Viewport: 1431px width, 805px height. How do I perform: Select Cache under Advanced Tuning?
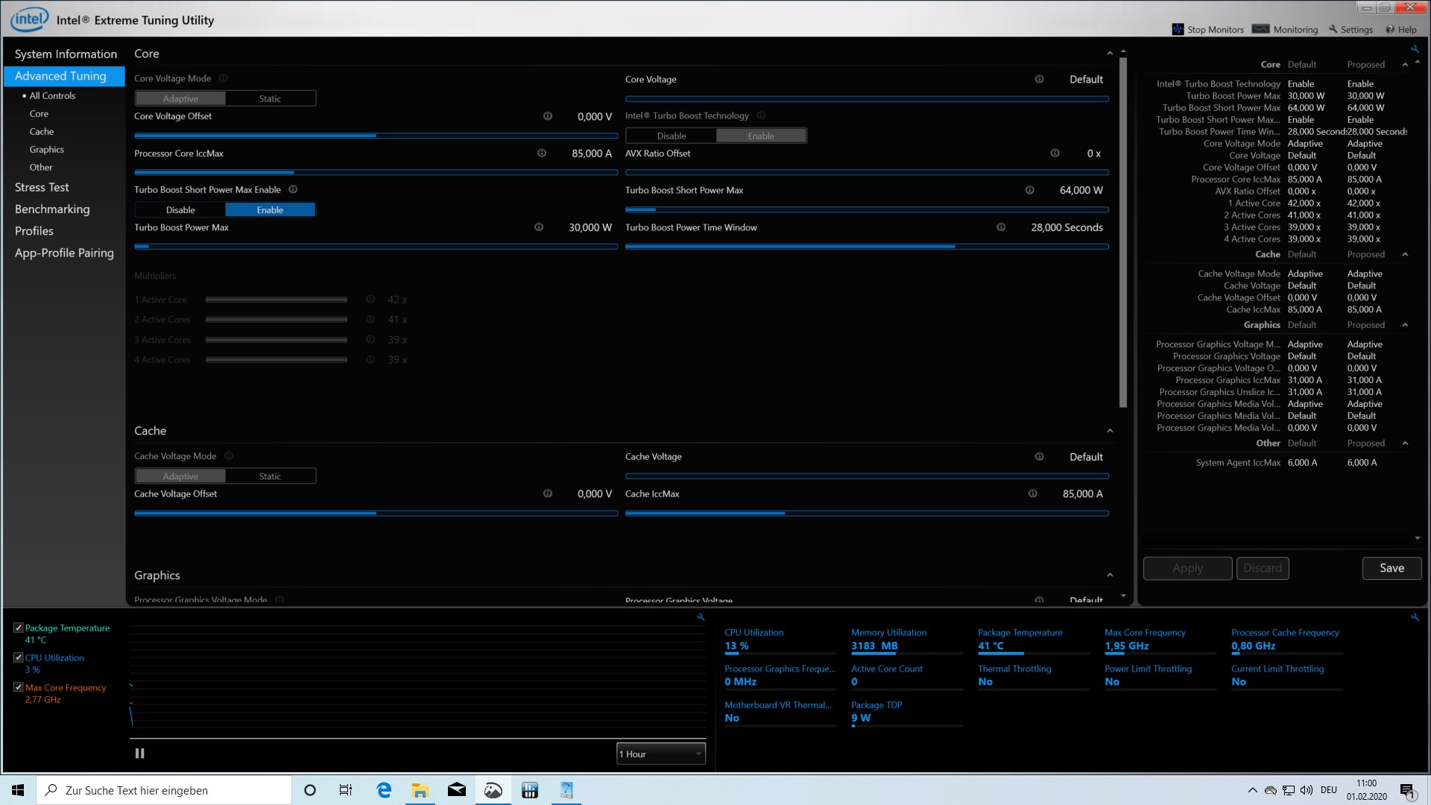tap(42, 131)
